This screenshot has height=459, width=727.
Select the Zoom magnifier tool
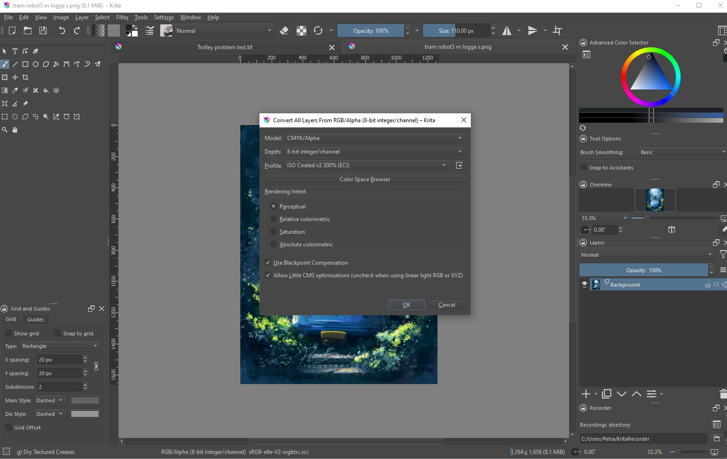click(5, 130)
